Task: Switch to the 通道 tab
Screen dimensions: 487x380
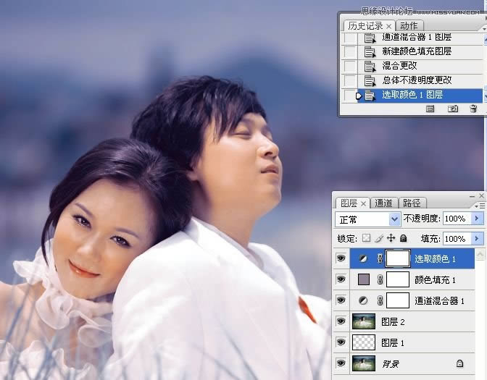Action: click(x=384, y=203)
